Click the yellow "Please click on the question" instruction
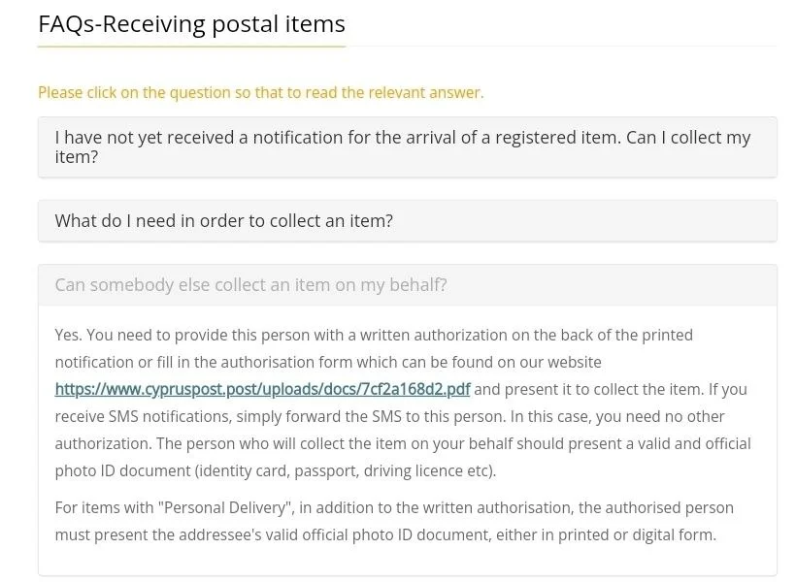Viewport: 796px width, 582px height. pos(260,93)
